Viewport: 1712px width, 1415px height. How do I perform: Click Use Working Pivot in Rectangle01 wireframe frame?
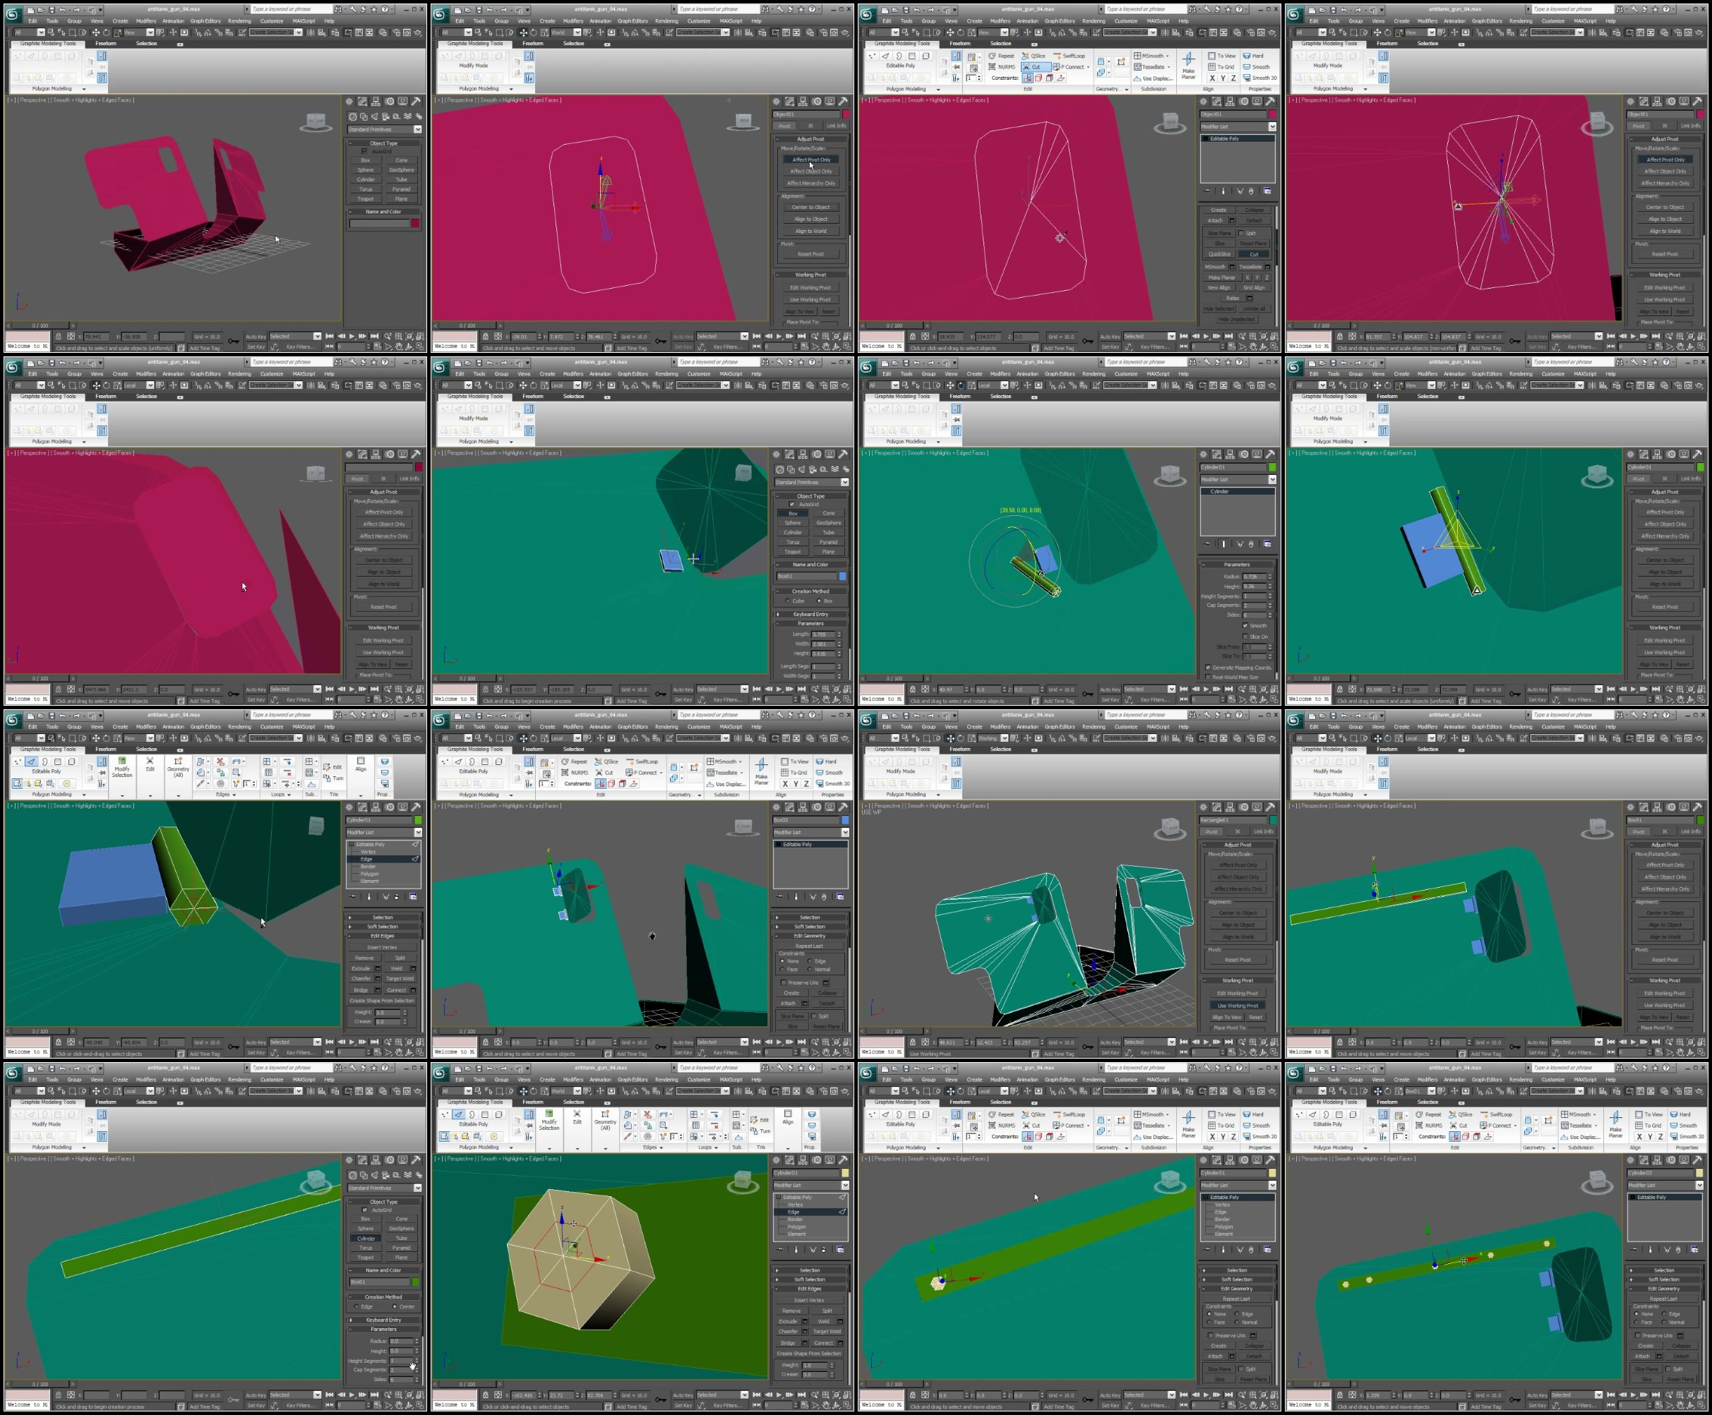tap(1238, 1005)
